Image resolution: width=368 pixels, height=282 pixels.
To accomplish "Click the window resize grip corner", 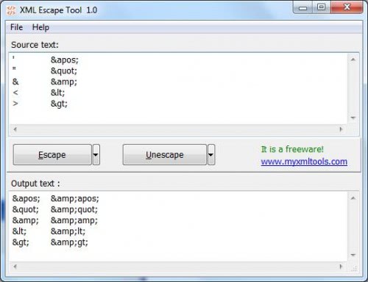I will click(x=354, y=269).
